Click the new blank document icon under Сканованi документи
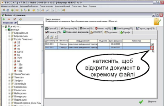 47,37
